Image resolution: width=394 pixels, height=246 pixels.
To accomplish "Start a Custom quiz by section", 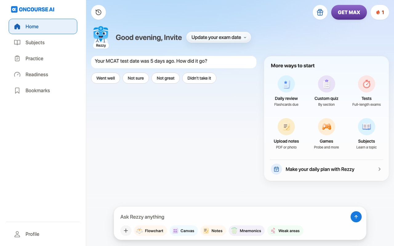I will (326, 91).
